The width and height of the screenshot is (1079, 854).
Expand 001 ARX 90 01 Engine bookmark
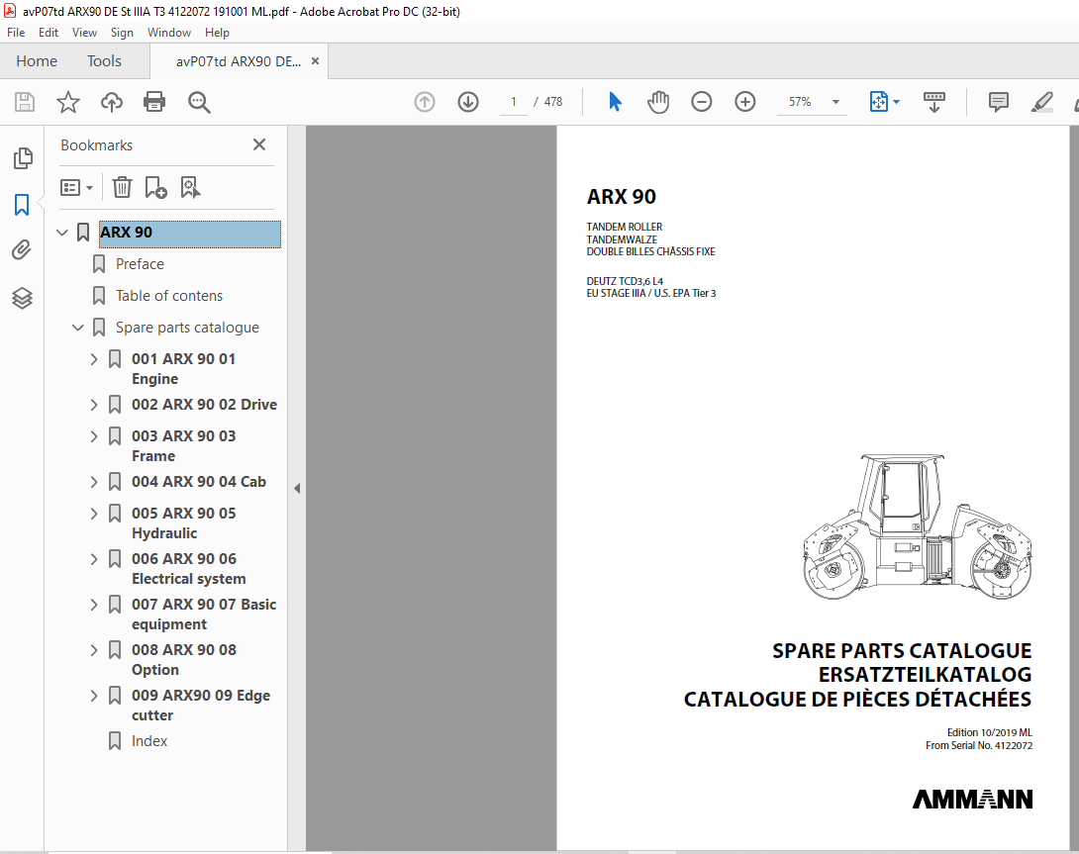click(x=94, y=359)
